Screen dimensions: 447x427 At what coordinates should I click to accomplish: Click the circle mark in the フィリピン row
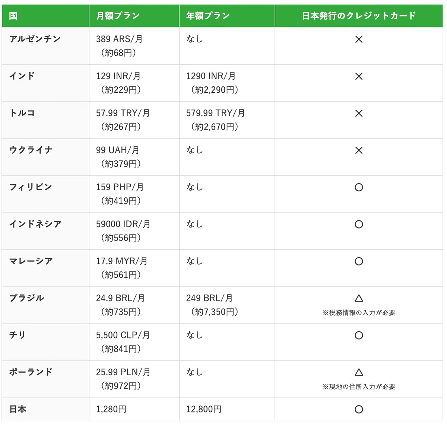359,187
